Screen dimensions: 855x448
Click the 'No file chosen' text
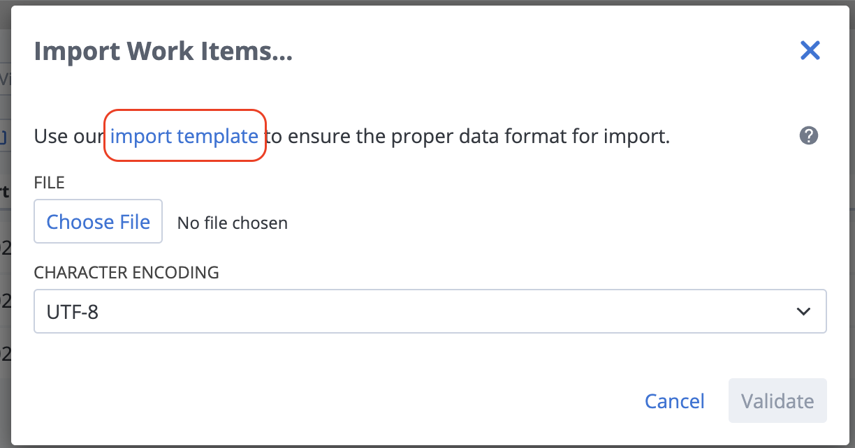[232, 223]
